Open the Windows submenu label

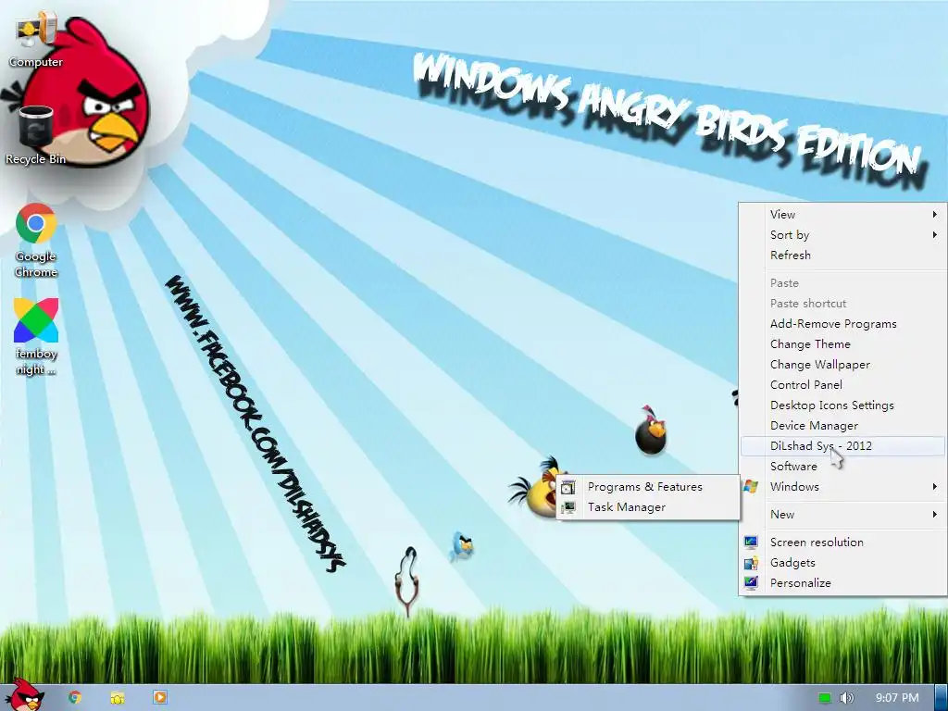pyautogui.click(x=794, y=487)
